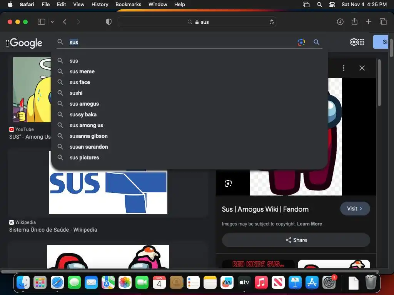Open Photos from the Dock

tap(125, 282)
